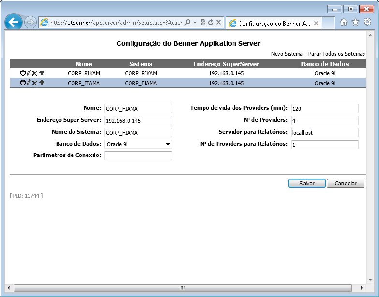Click the power icon for CORP_FIAMA

click(23, 82)
